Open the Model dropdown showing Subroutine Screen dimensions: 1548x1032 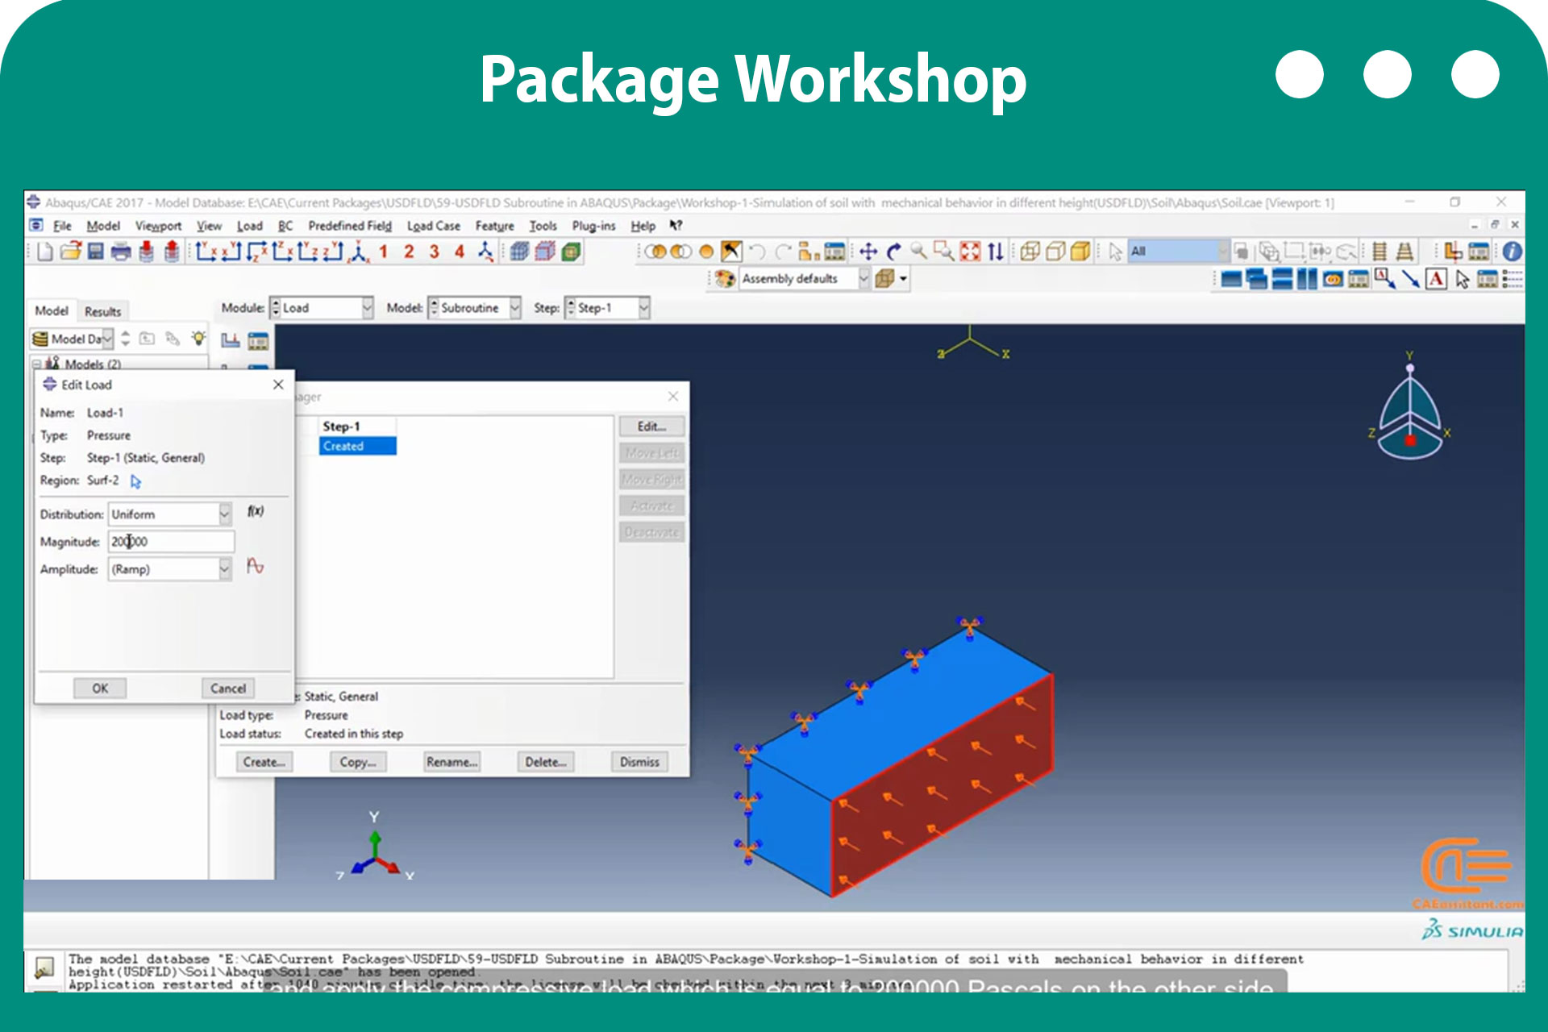(x=474, y=308)
